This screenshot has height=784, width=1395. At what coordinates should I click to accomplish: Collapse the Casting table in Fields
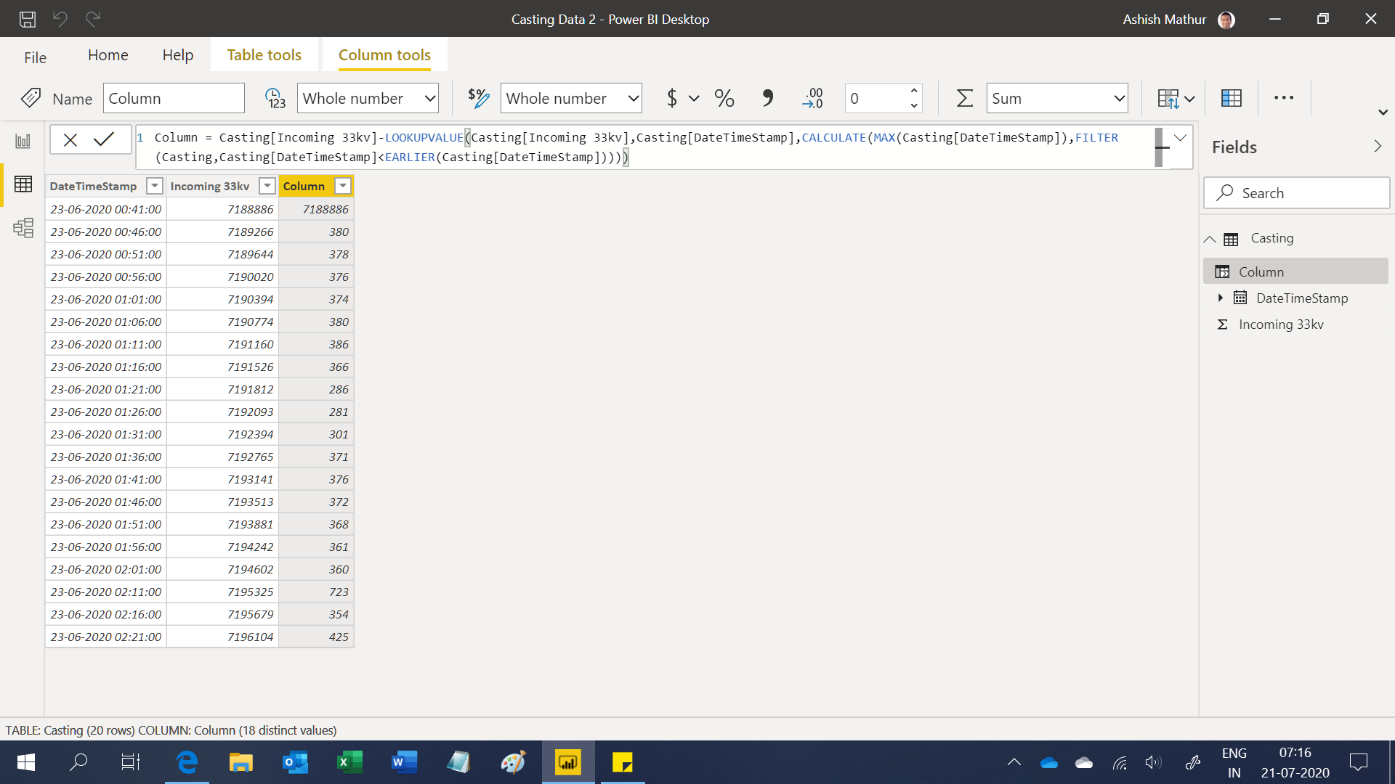click(x=1210, y=239)
